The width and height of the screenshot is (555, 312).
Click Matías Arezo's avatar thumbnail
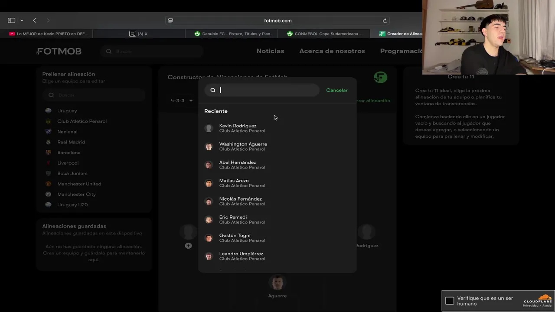pos(209,183)
